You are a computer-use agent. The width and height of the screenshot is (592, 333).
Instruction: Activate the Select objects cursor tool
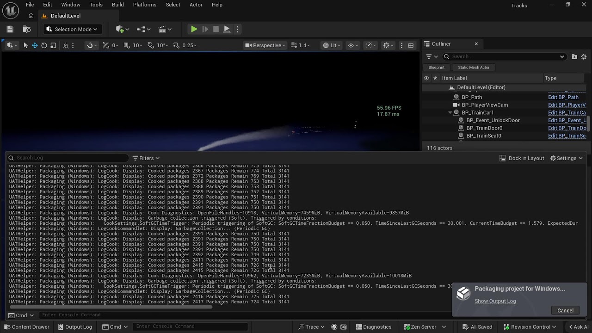(x=25, y=45)
